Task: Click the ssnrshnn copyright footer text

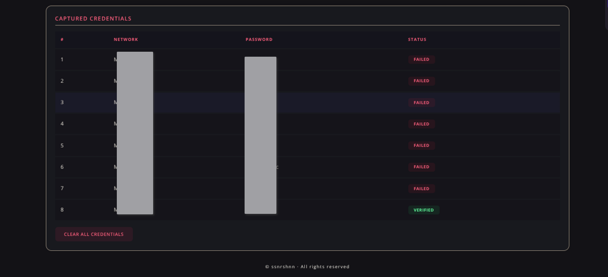Action: [x=307, y=267]
